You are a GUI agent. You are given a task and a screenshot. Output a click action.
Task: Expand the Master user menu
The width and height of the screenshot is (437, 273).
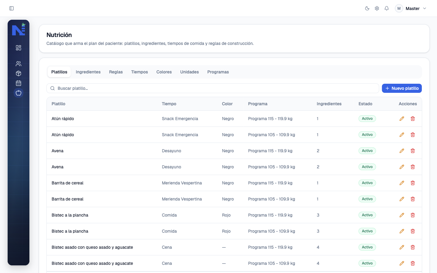pos(411,8)
